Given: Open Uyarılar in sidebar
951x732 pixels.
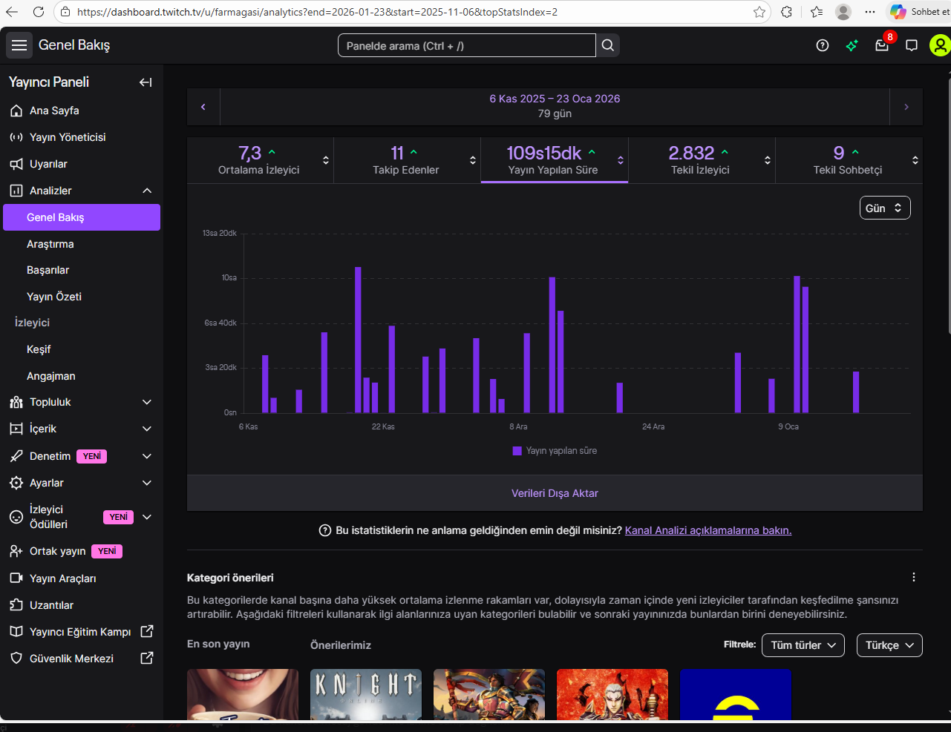Looking at the screenshot, I should click(82, 164).
